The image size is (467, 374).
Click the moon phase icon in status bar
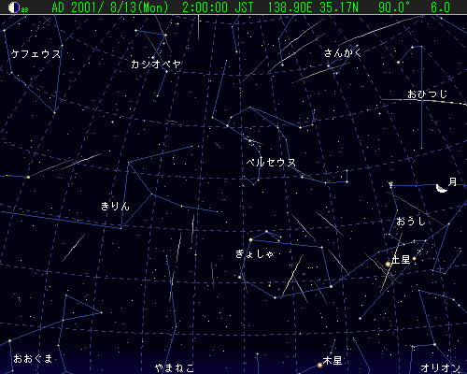click(14, 7)
